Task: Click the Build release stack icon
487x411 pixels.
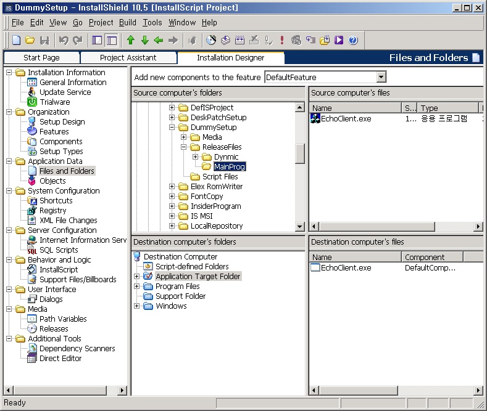Action: [x=226, y=40]
